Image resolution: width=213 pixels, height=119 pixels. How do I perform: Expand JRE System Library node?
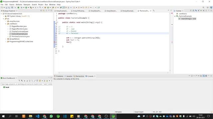tap(4, 16)
